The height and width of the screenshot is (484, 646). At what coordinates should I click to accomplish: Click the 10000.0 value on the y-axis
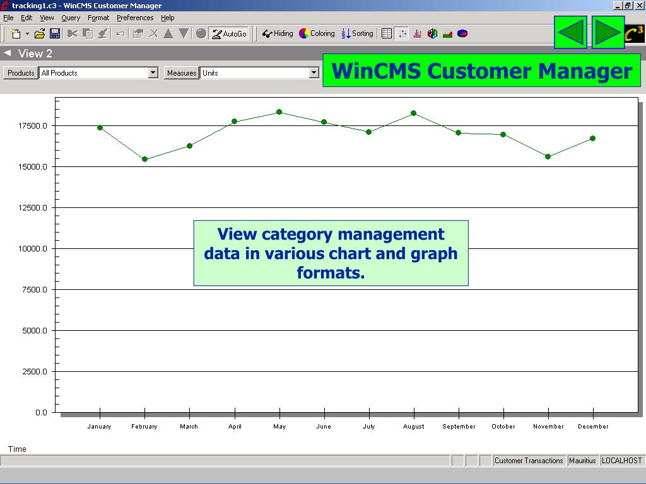click(x=33, y=248)
